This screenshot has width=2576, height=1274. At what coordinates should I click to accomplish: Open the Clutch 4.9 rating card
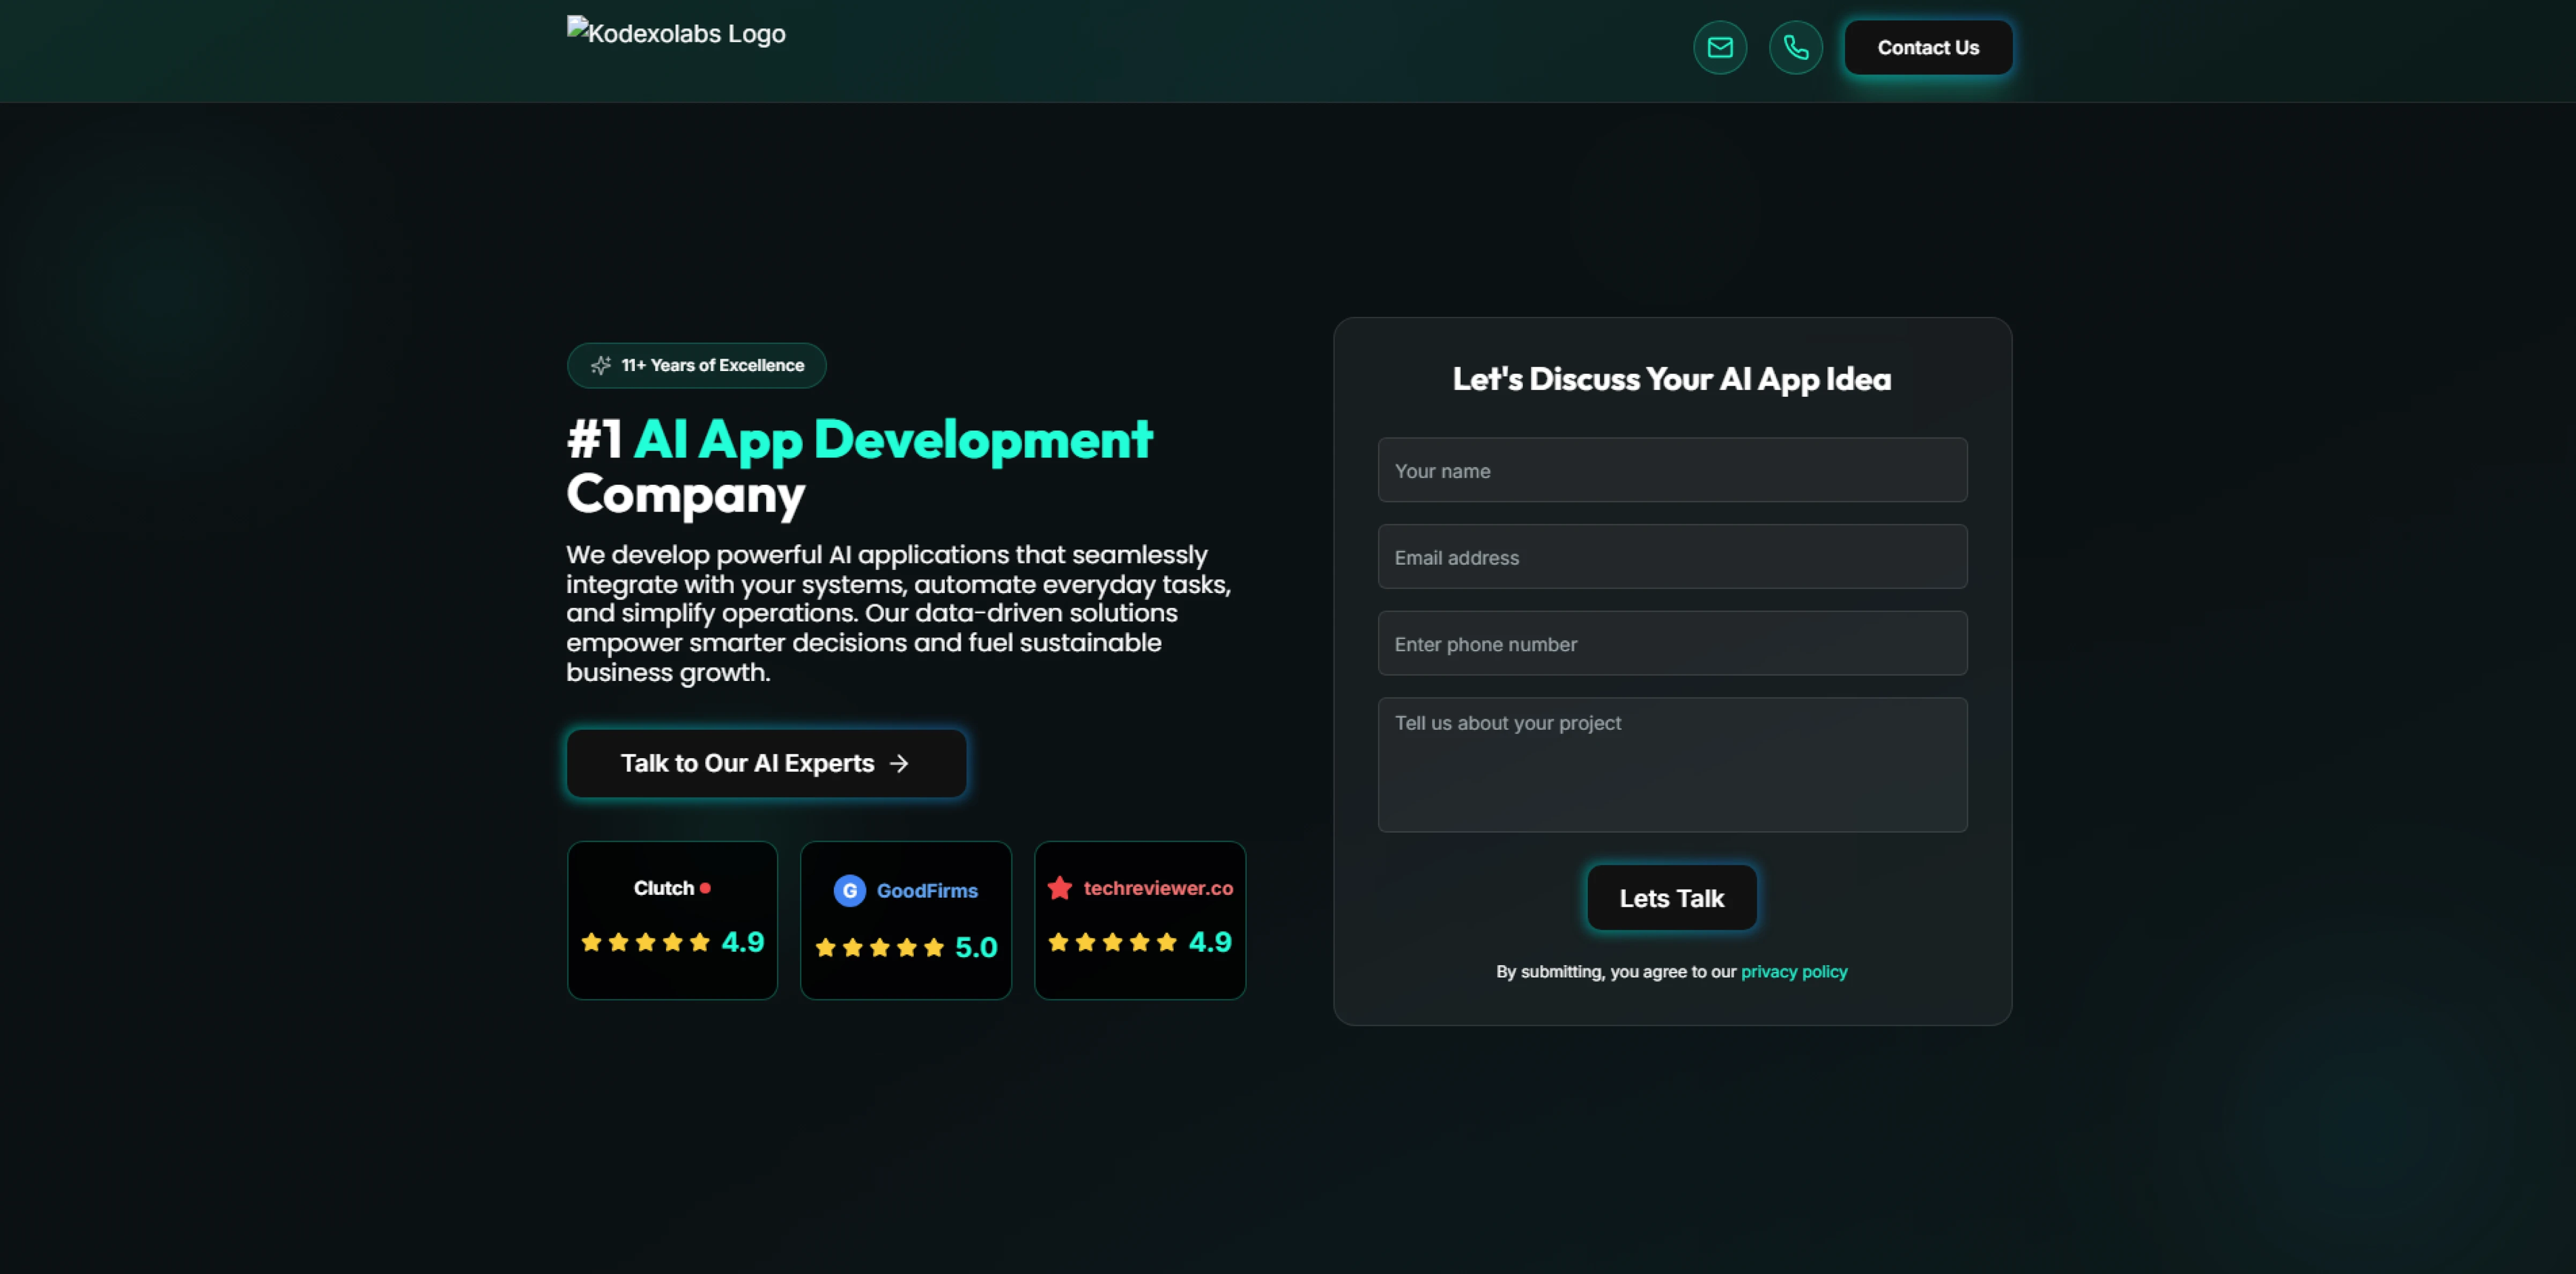tap(672, 920)
